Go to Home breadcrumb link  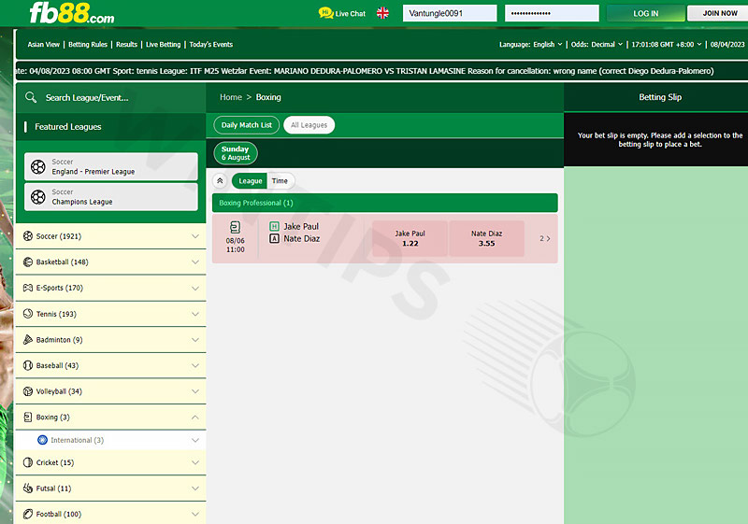[x=231, y=97]
